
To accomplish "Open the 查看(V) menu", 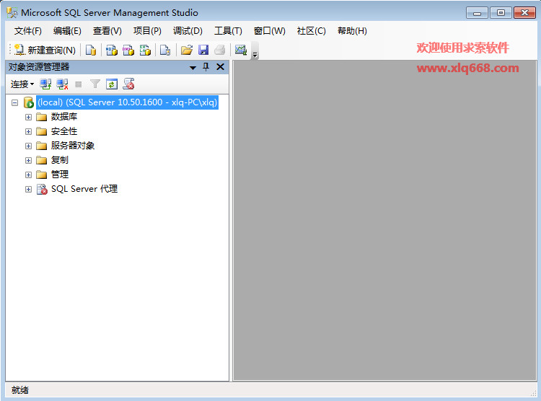I will [107, 31].
